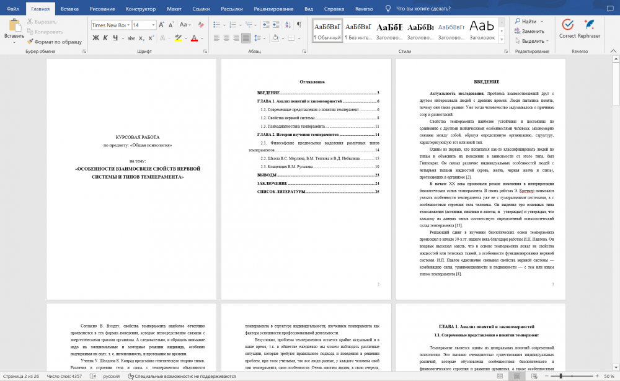Toggle bold formatting (Ж)
The width and height of the screenshot is (620, 381).
(96, 38)
